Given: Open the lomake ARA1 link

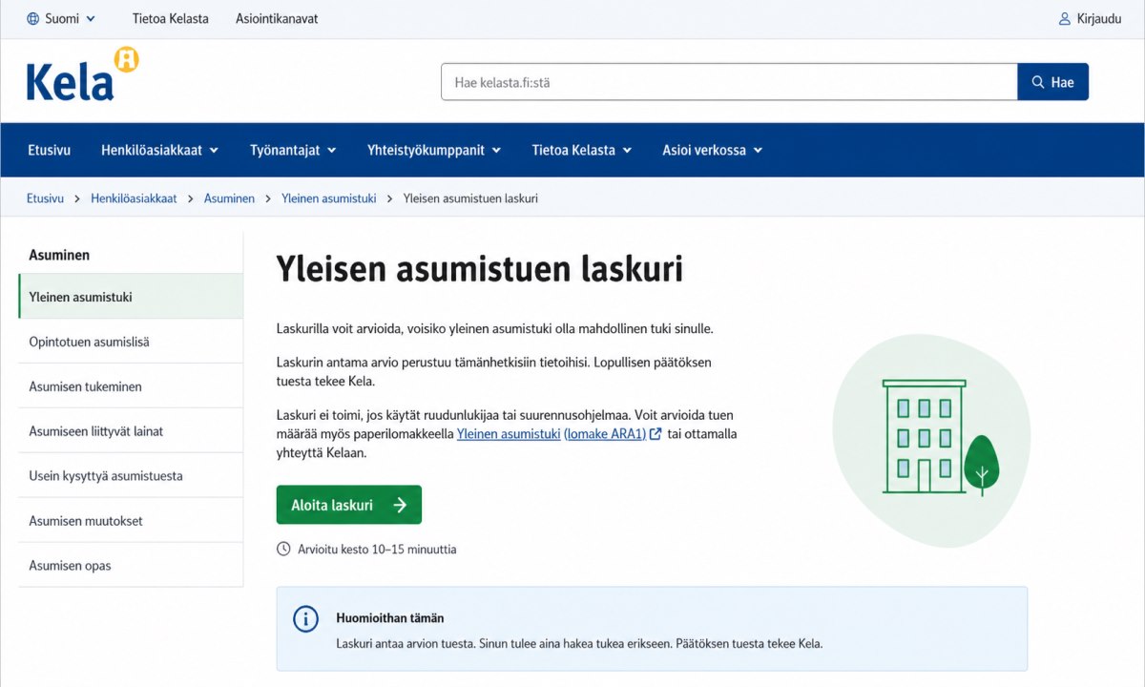Looking at the screenshot, I should coord(606,433).
